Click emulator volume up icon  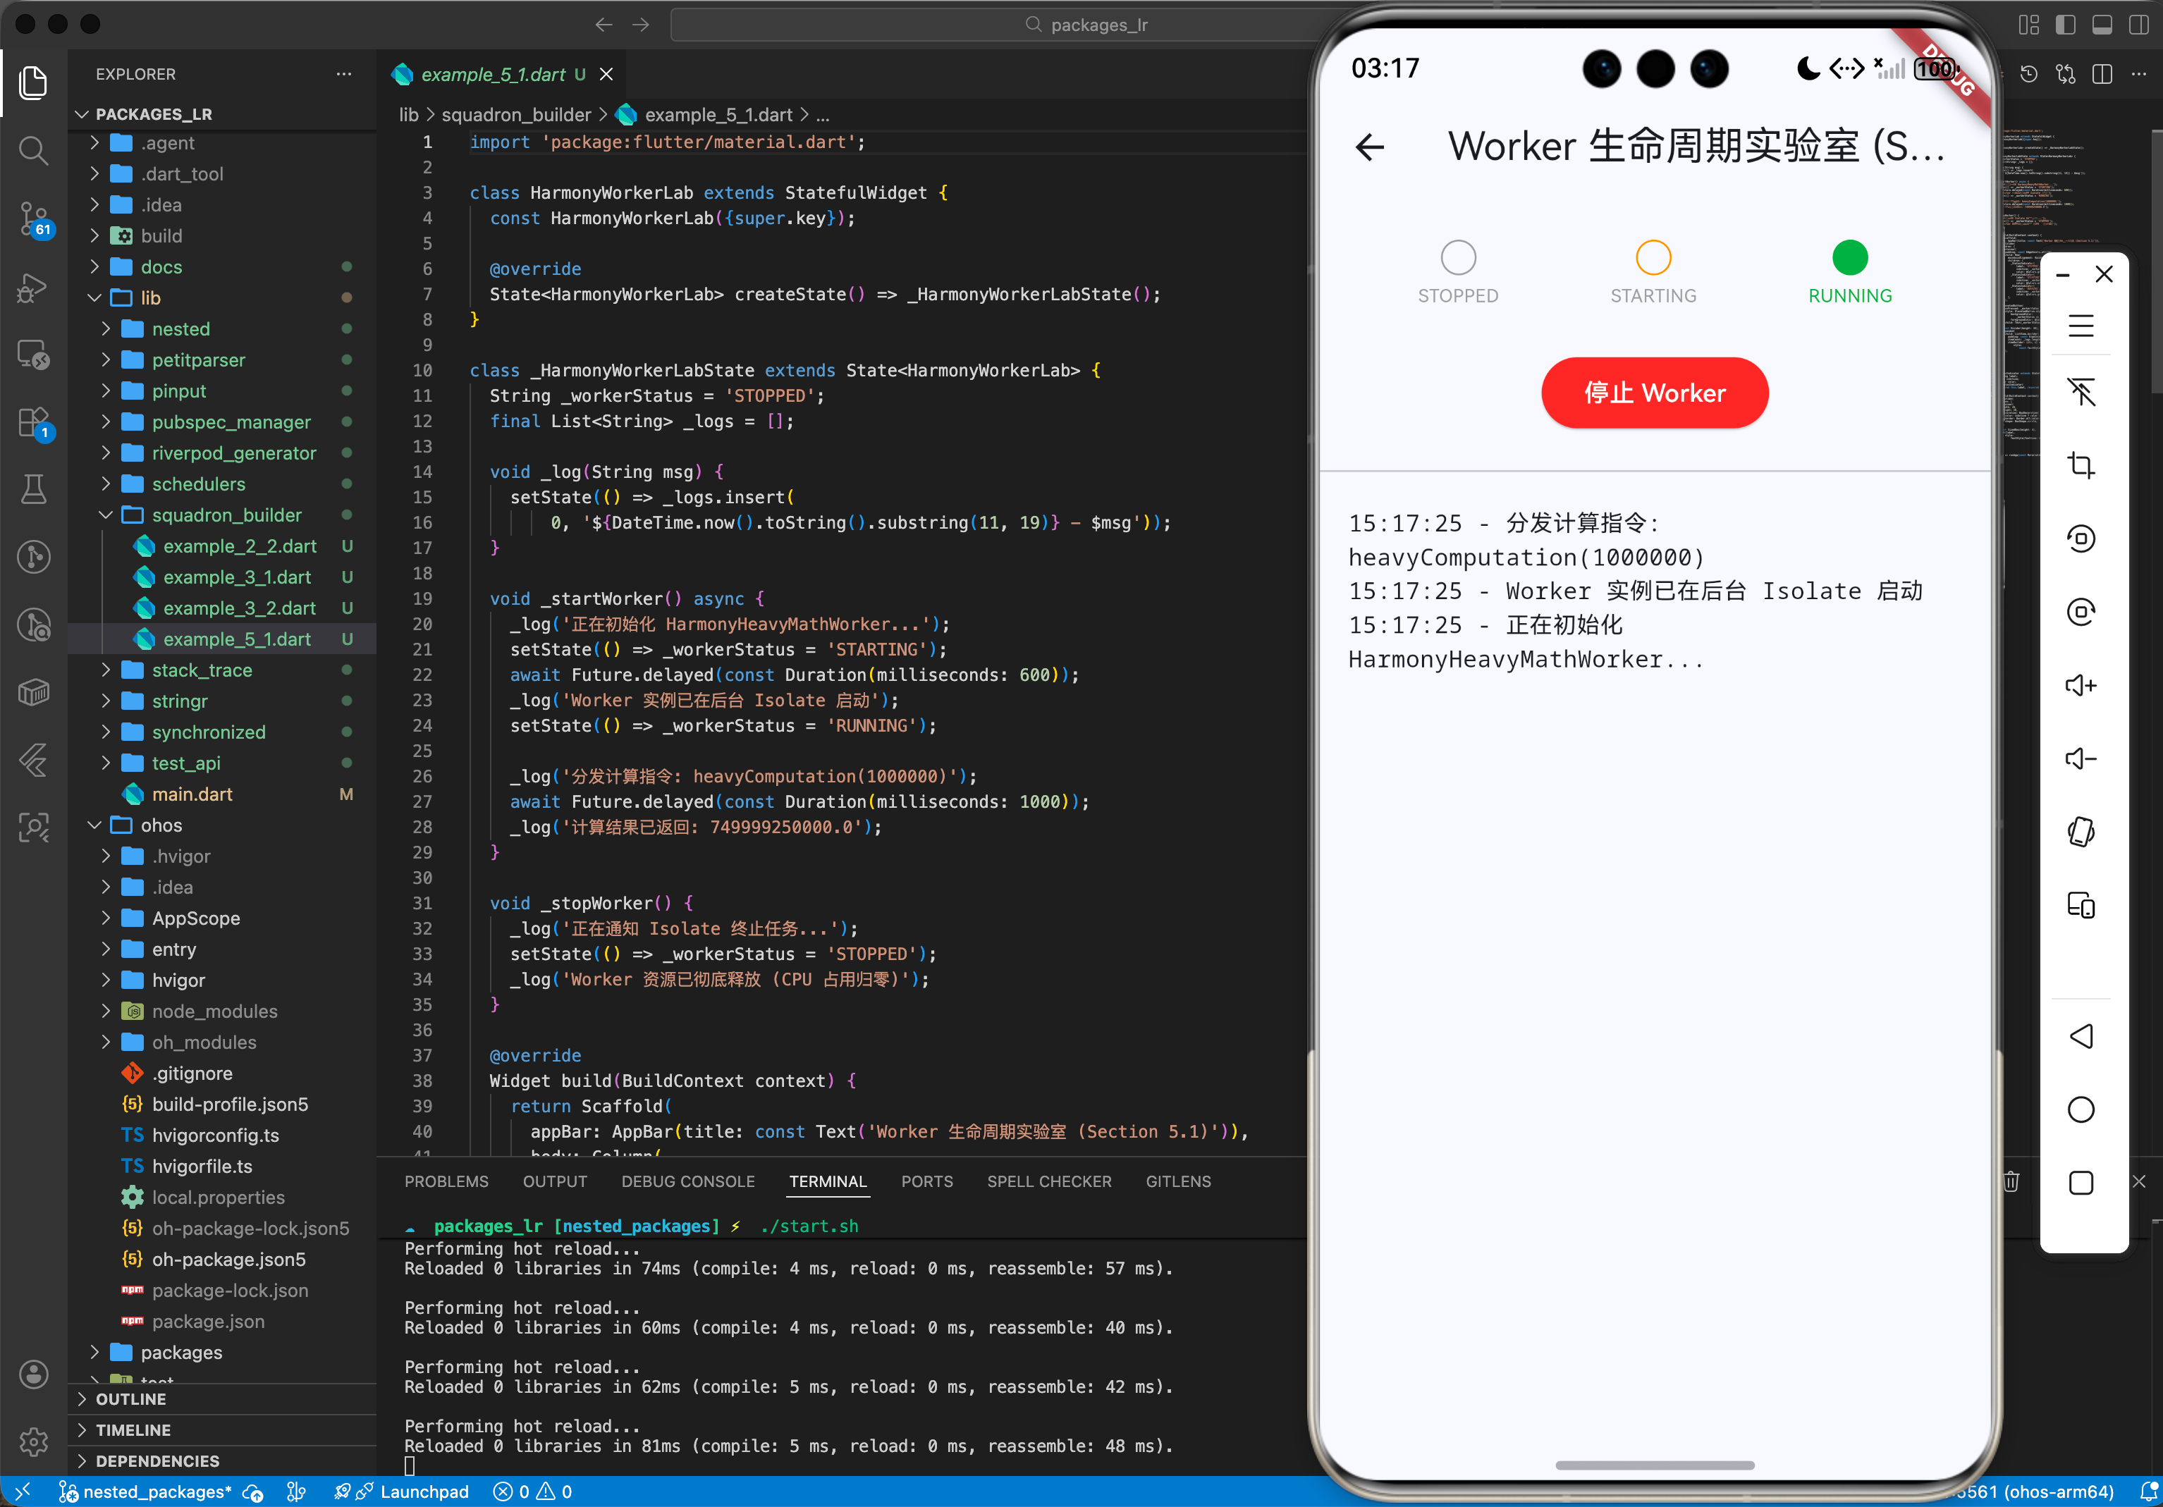(x=2080, y=684)
